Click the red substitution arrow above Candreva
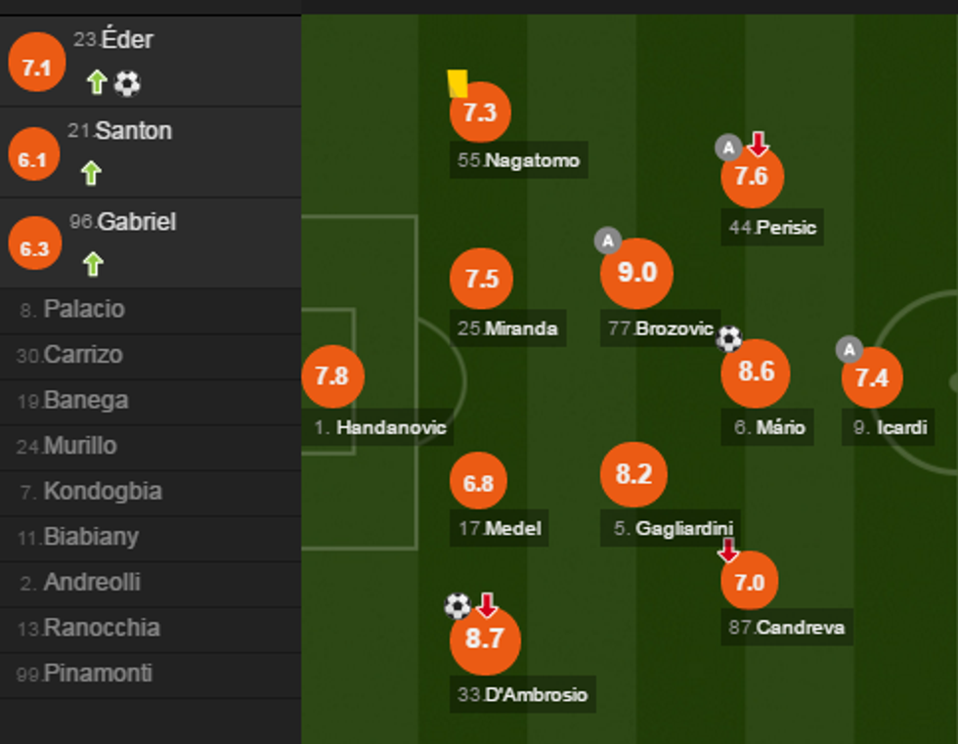958x744 pixels. pyautogui.click(x=728, y=550)
